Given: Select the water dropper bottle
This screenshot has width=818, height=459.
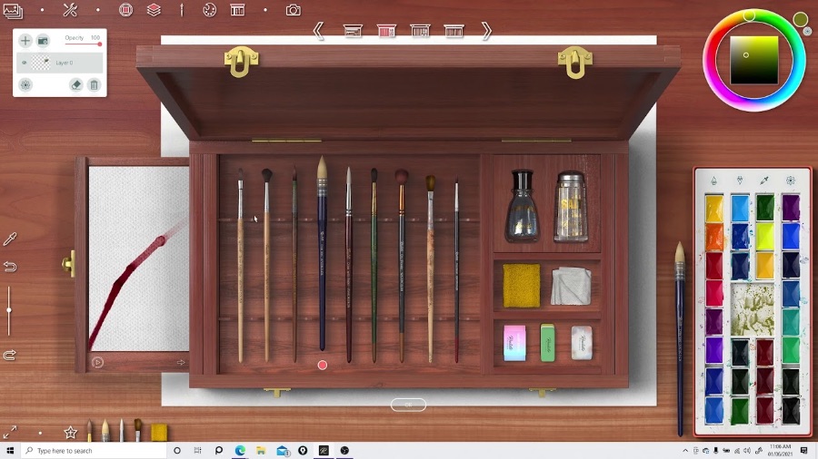Looking at the screenshot, I should (523, 206).
